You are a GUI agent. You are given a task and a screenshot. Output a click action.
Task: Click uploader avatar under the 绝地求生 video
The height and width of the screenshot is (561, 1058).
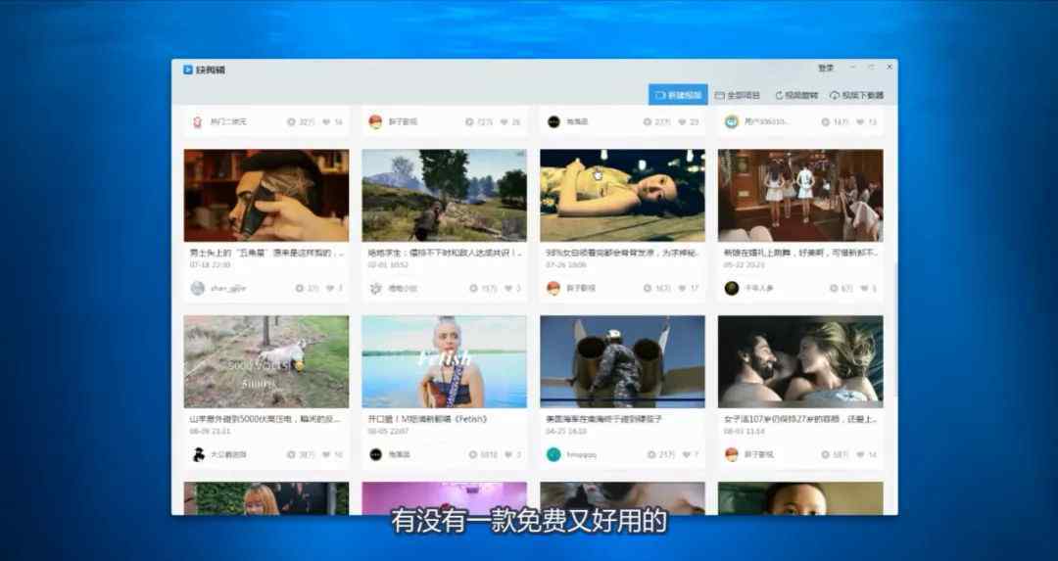(376, 288)
